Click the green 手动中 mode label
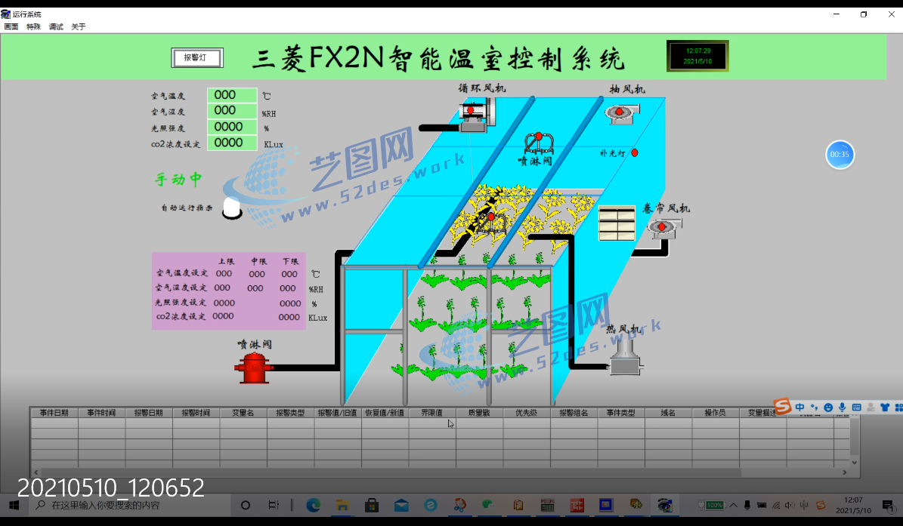 click(x=178, y=180)
